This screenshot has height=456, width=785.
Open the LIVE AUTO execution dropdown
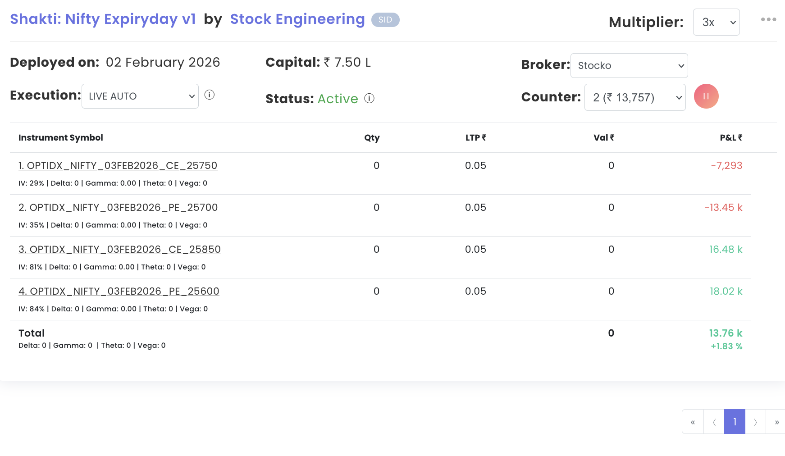tap(140, 96)
